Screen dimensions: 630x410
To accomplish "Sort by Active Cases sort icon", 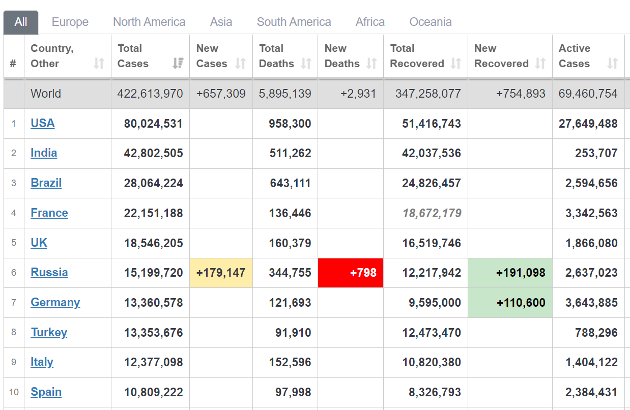I will (613, 63).
